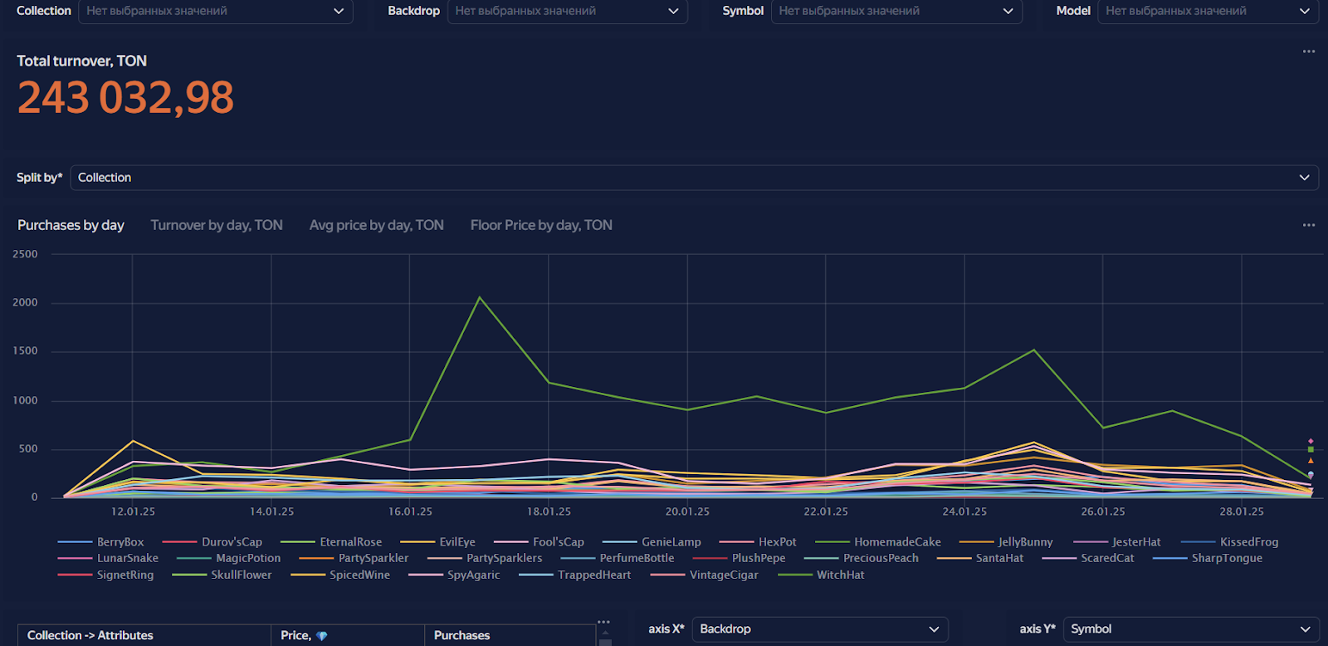Select SignetRing in the chart legend
Screen dimensions: 1328x646
coord(105,575)
